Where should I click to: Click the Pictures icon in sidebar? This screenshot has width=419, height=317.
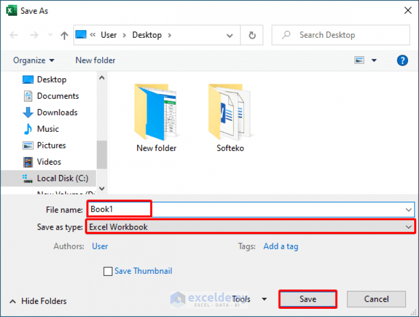pyautogui.click(x=28, y=146)
